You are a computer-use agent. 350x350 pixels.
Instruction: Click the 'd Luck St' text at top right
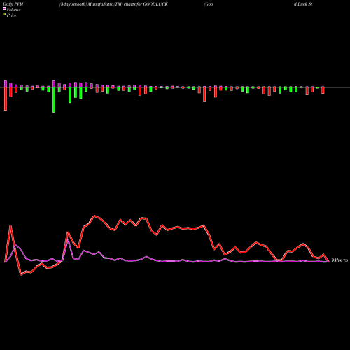tap(303, 4)
